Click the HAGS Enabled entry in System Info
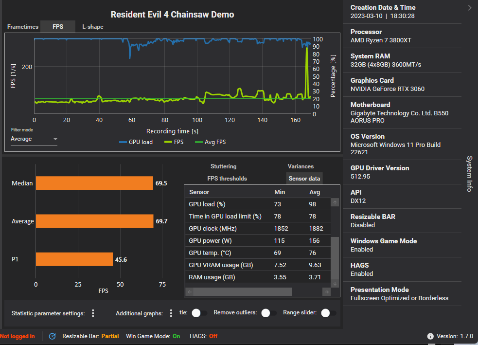 [x=402, y=270]
